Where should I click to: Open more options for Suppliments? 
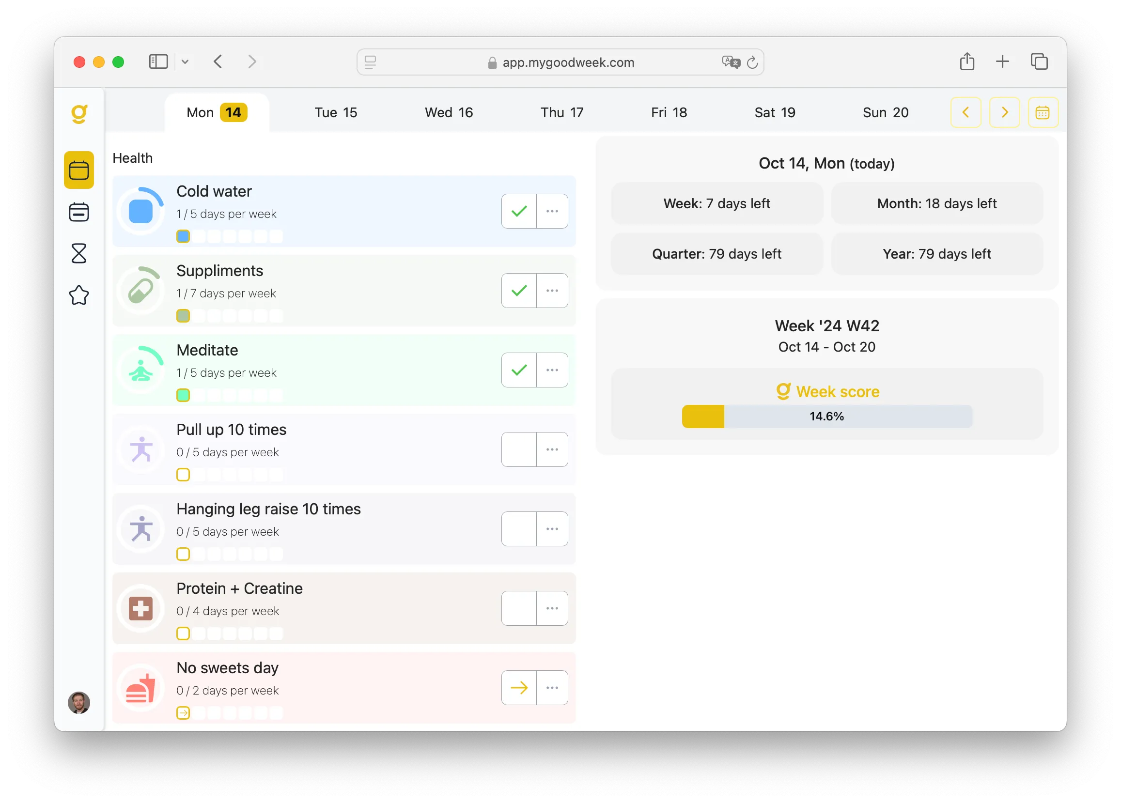pyautogui.click(x=552, y=291)
